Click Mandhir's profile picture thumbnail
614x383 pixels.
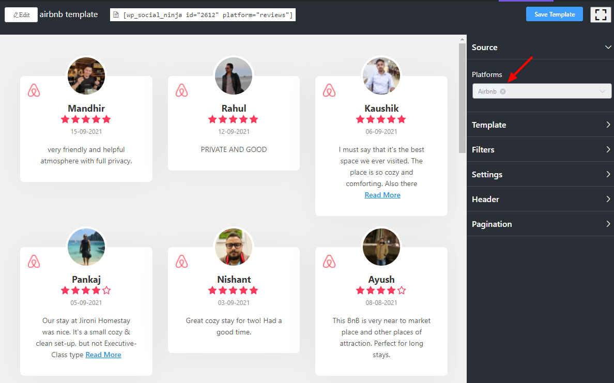pyautogui.click(x=86, y=75)
